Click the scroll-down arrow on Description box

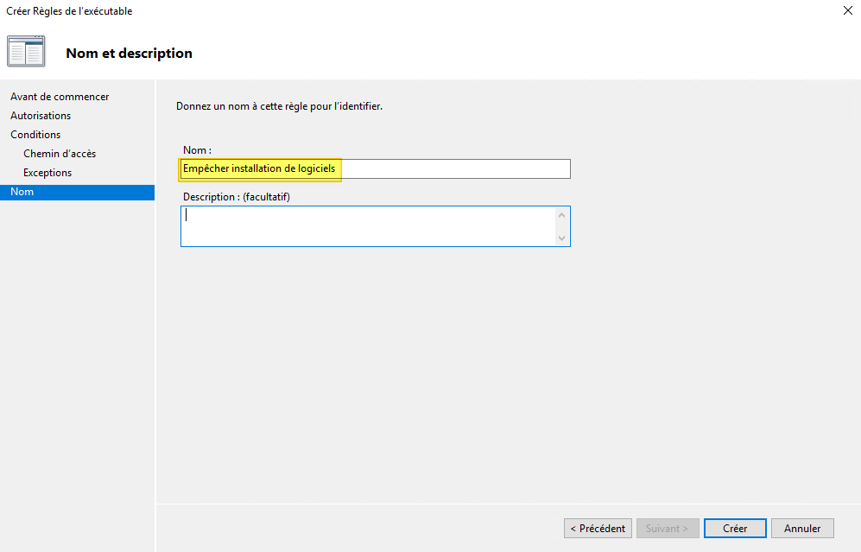[x=562, y=238]
